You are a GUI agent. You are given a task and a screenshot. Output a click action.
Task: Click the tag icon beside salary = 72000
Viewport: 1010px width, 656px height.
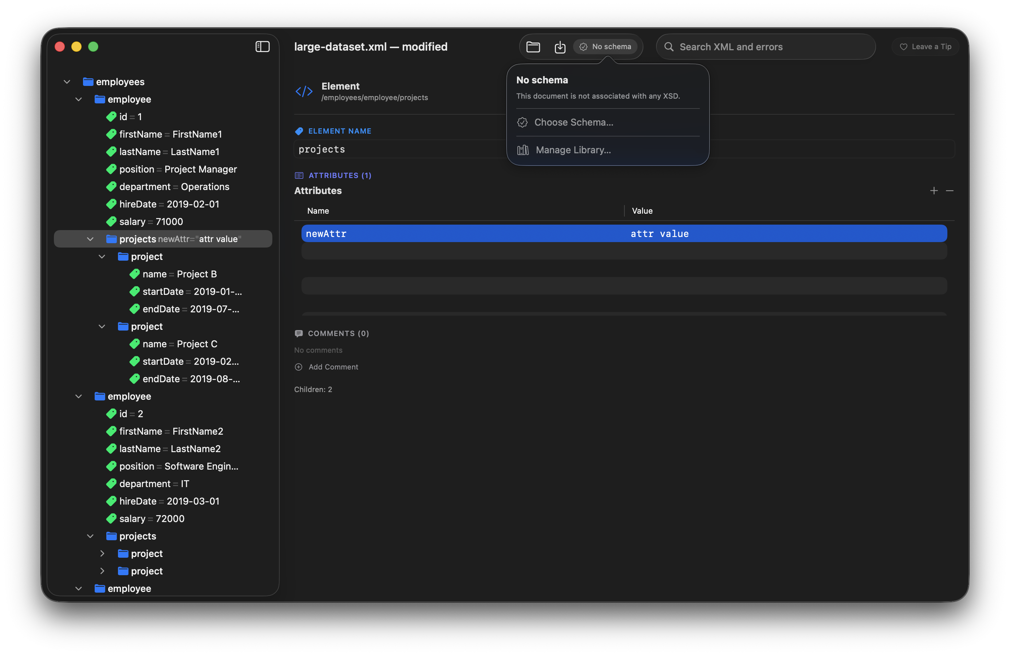[x=111, y=518]
